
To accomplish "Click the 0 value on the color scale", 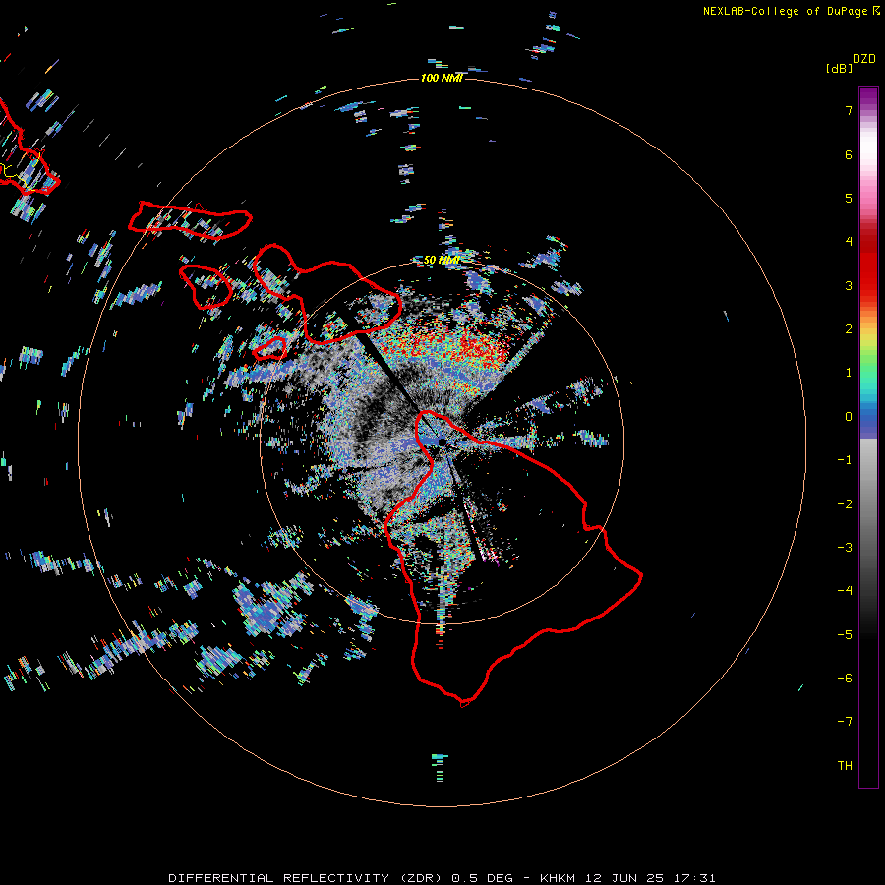I will tap(849, 417).
